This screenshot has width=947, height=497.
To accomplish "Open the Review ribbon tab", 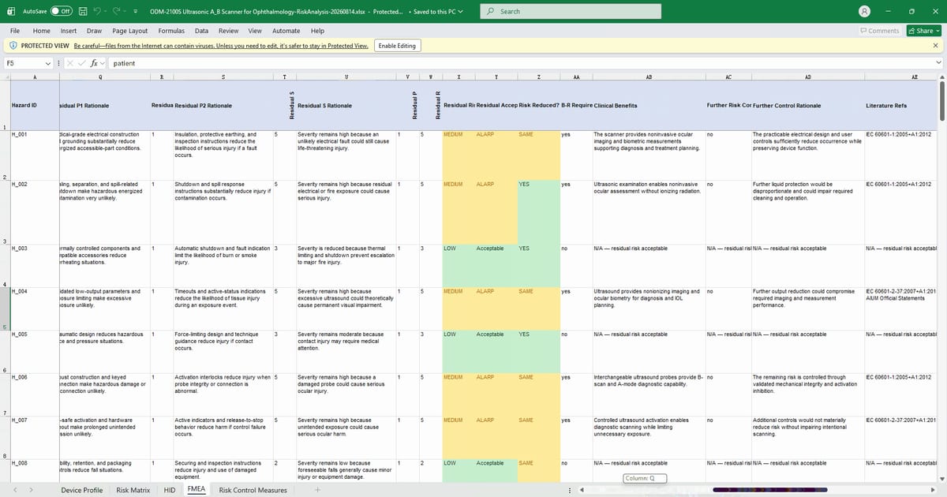I will [x=228, y=31].
